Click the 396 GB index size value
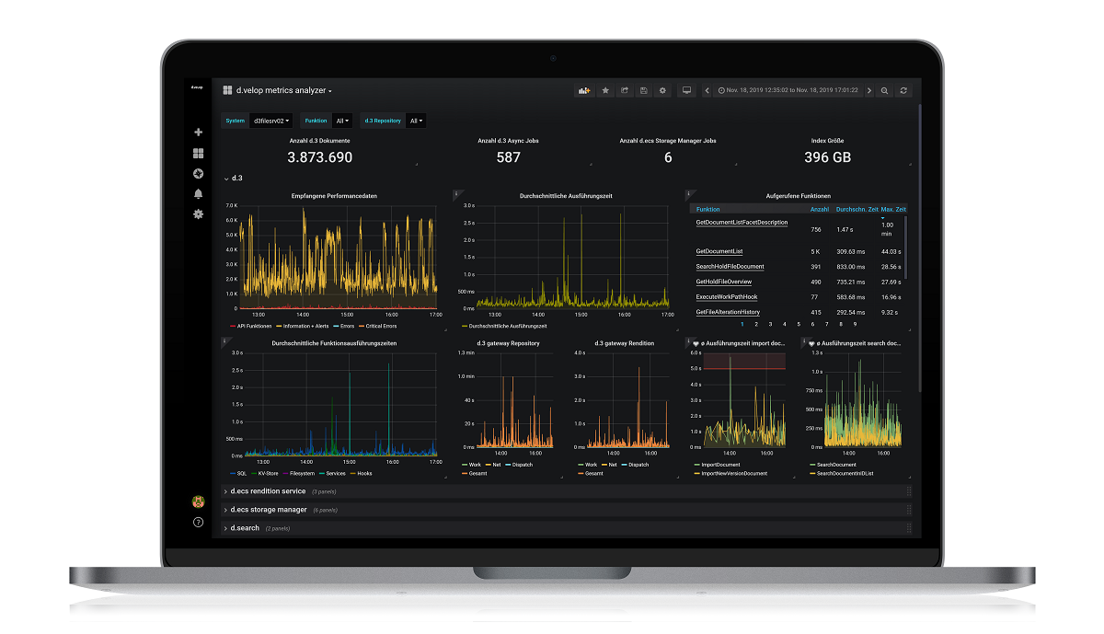 pyautogui.click(x=828, y=157)
